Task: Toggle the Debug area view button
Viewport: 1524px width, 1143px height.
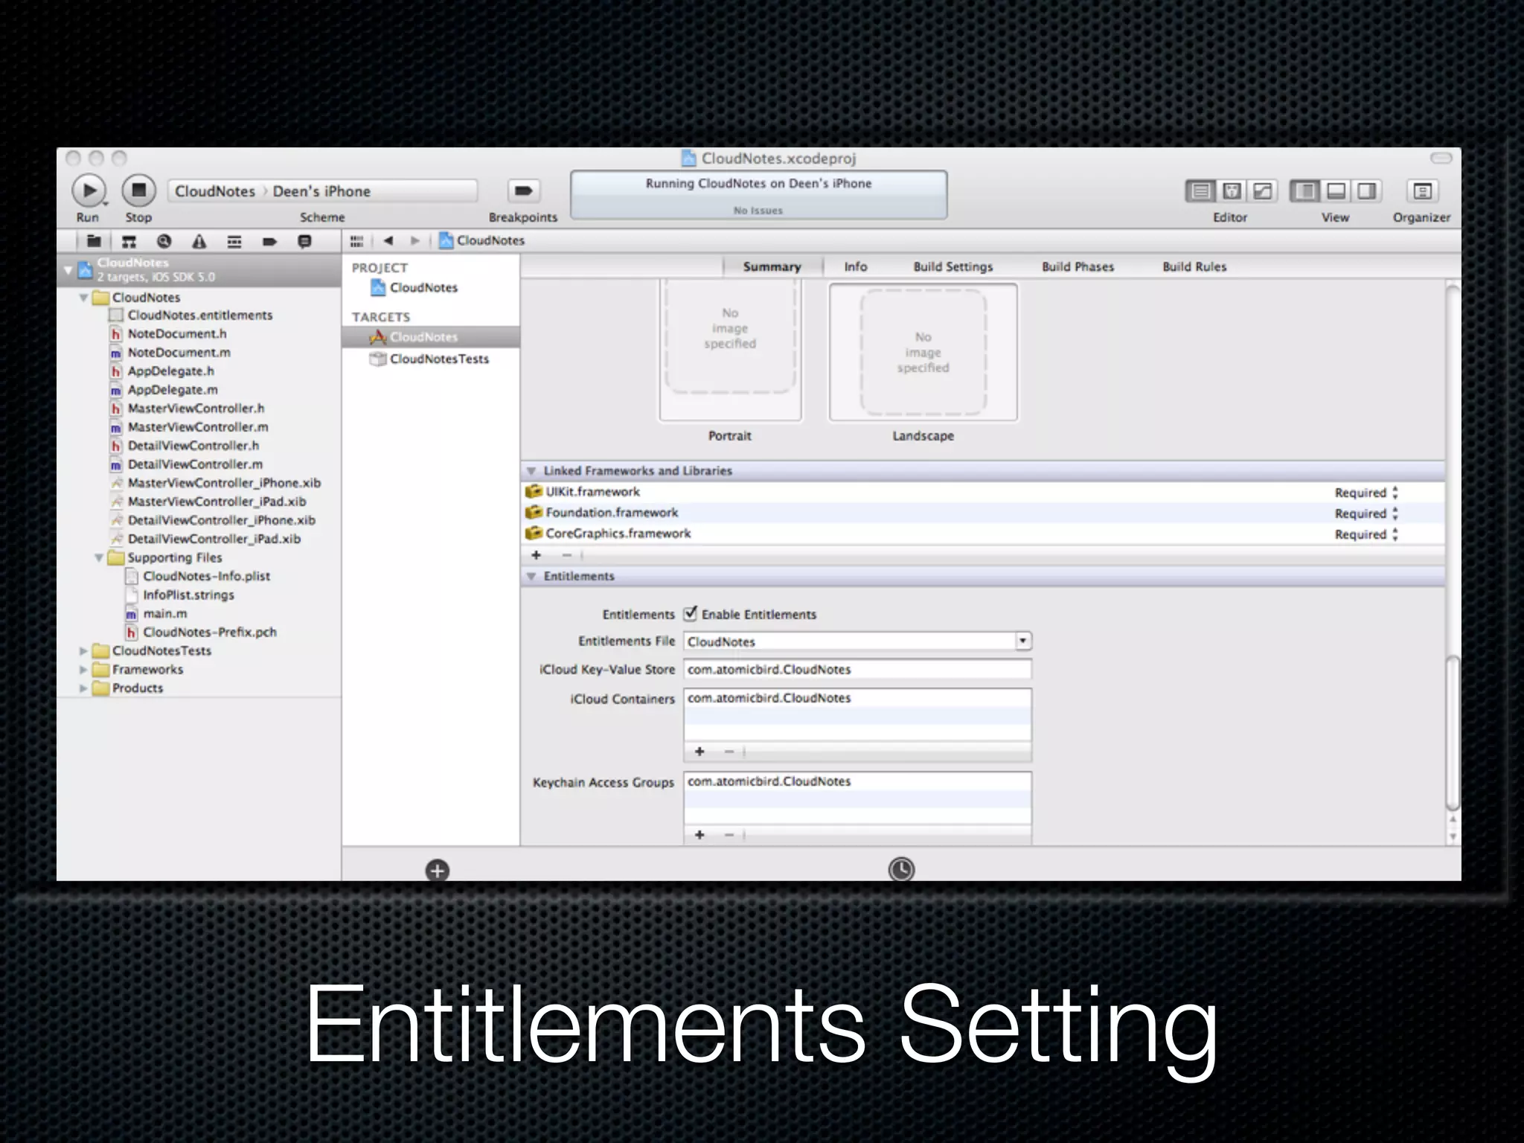Action: (x=1336, y=191)
